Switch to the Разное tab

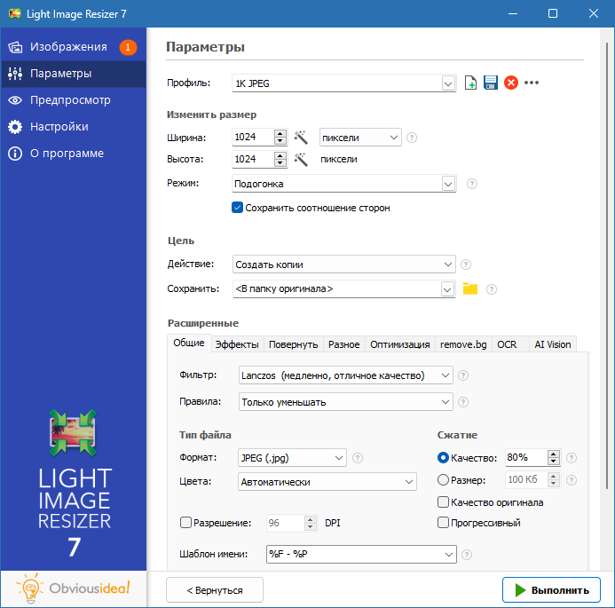click(x=344, y=344)
